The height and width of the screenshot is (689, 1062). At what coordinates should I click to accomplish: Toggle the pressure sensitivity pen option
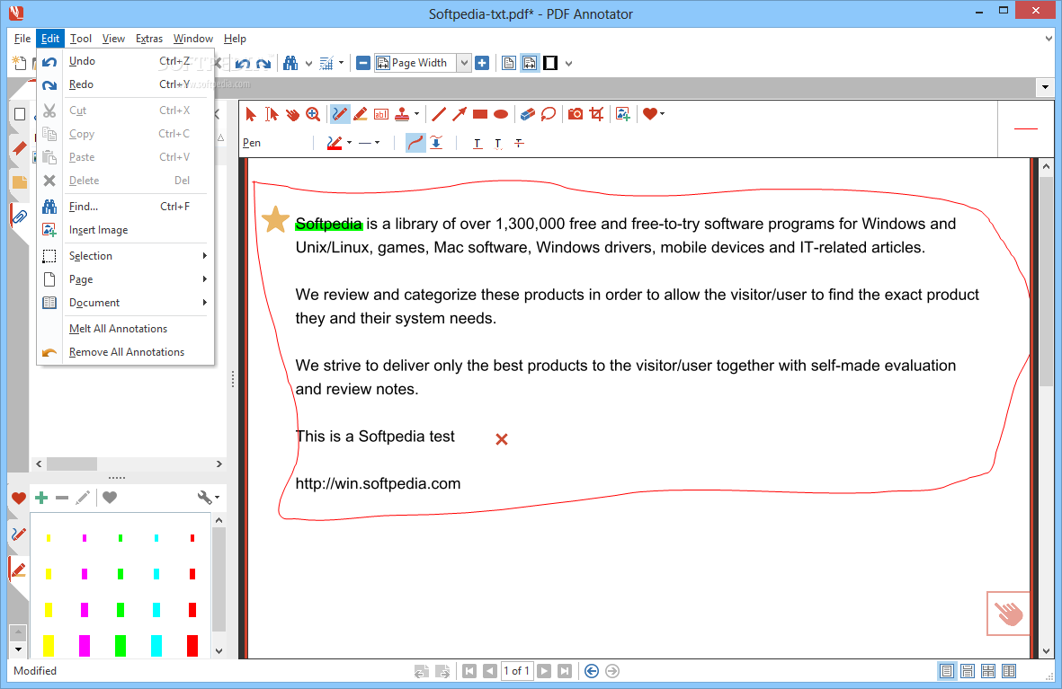[436, 143]
